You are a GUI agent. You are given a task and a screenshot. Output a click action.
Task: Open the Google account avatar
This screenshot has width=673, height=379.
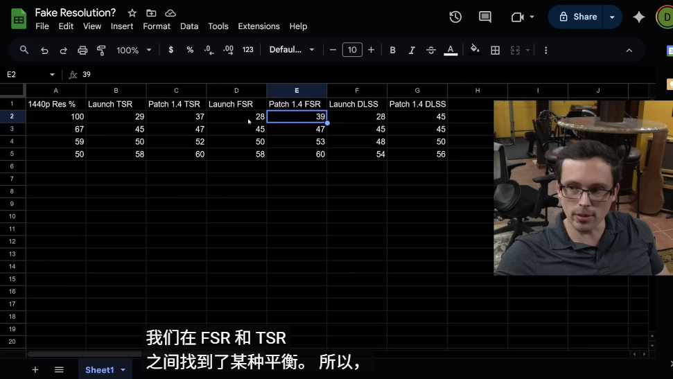point(665,17)
